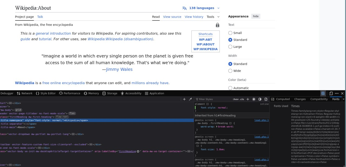The width and height of the screenshot is (346, 167).
Task: Open the Talk page tab
Action: 40,17
